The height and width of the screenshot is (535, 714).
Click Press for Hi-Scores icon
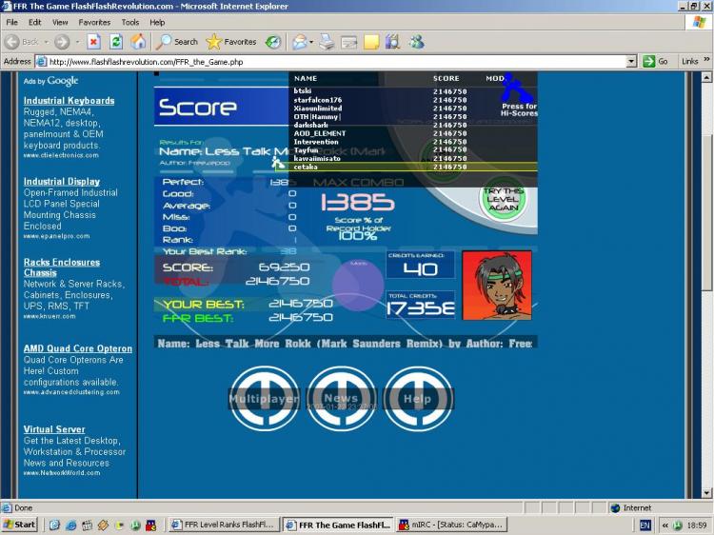coord(517,95)
